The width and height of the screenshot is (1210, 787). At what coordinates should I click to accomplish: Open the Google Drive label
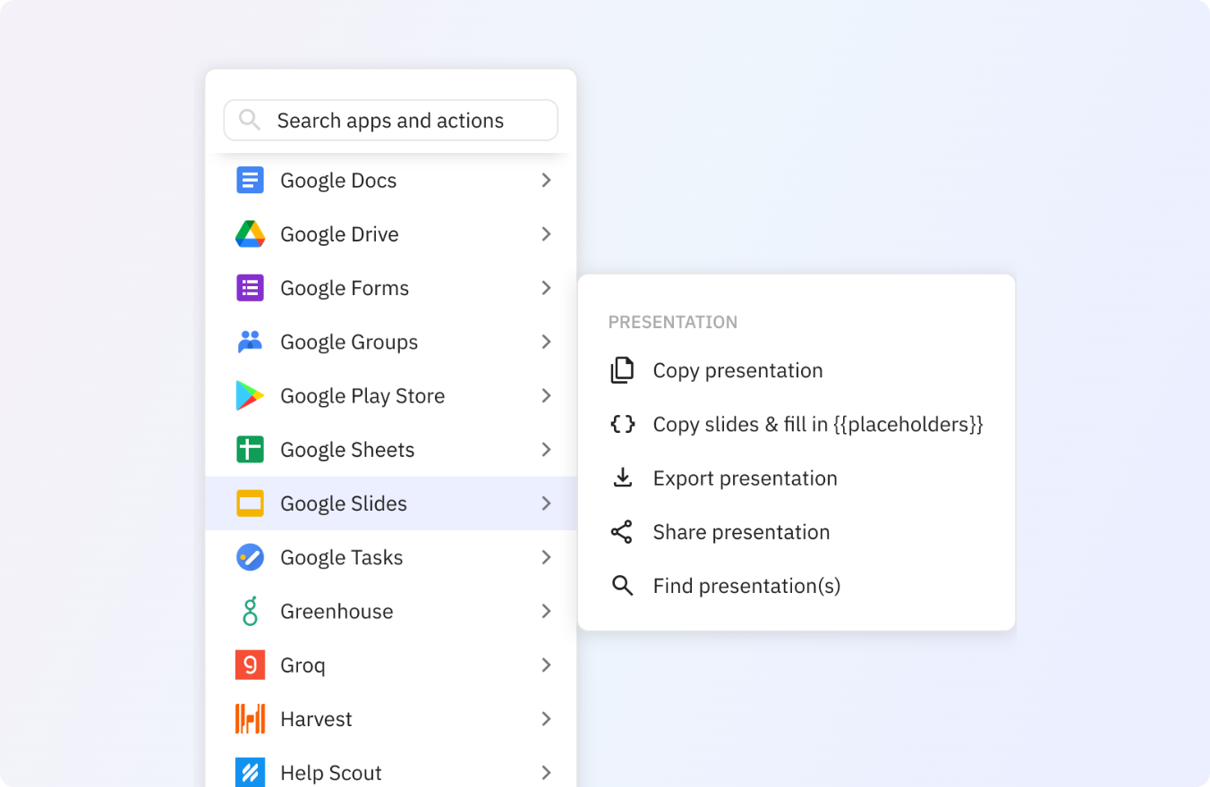tap(339, 234)
